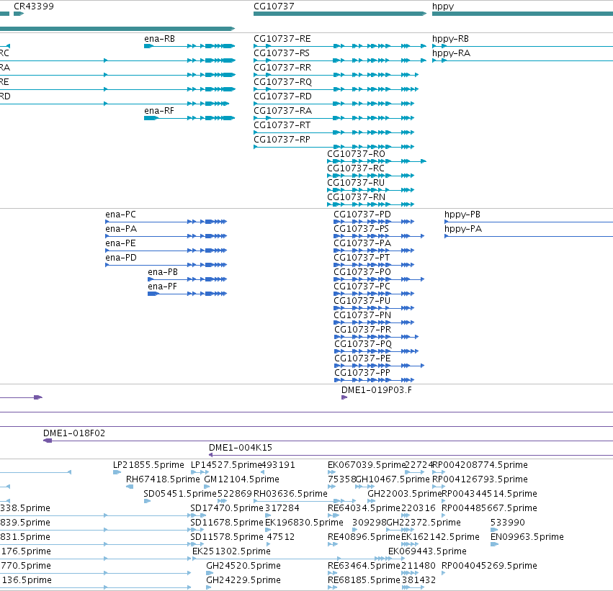Click CG10737-RD transcript label
The width and height of the screenshot is (613, 591).
click(x=282, y=96)
